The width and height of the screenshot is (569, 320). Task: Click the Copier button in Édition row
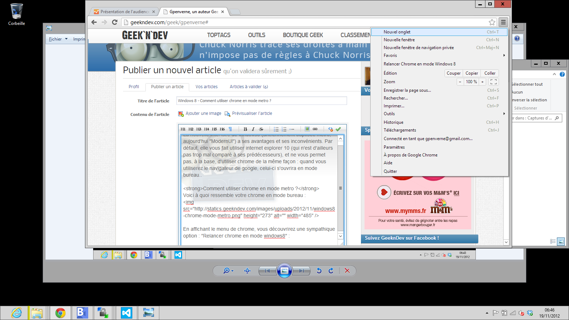[472, 73]
